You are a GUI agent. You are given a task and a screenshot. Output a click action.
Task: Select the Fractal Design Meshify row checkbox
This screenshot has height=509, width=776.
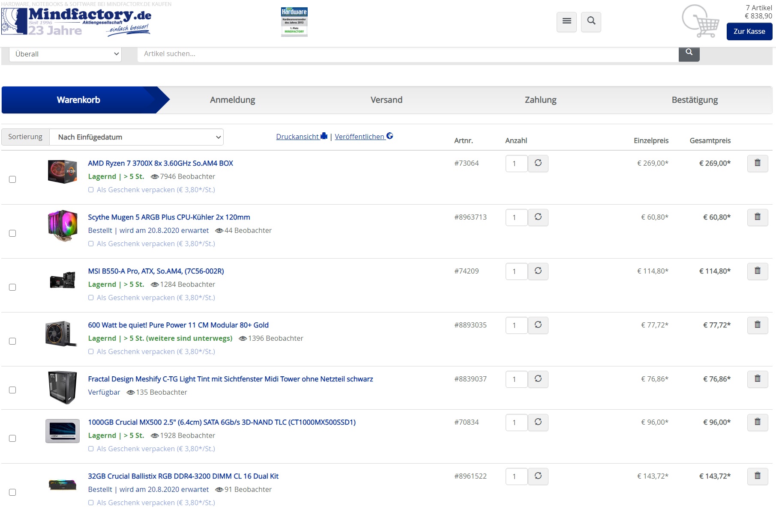click(x=12, y=390)
